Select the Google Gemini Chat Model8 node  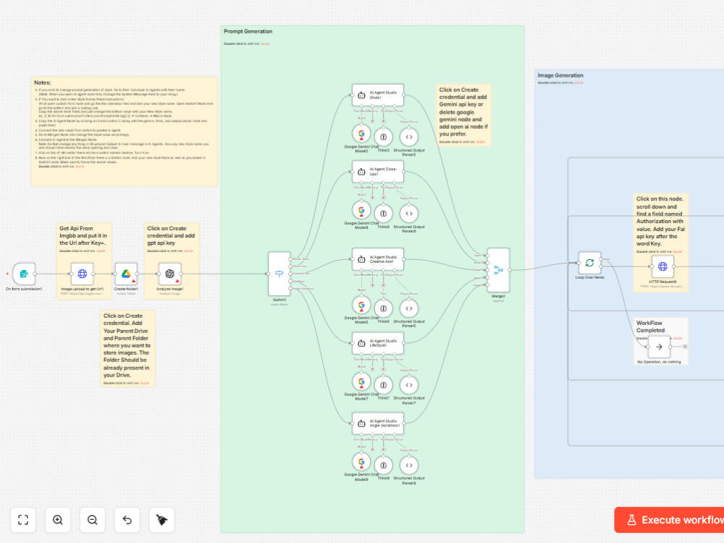pos(361,211)
